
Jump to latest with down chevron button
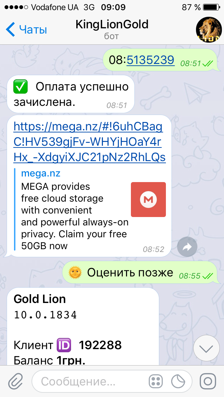click(206, 348)
